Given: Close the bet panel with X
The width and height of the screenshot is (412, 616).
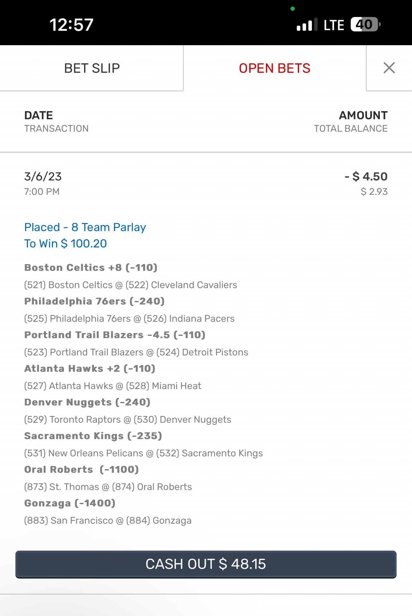Looking at the screenshot, I should (x=389, y=68).
